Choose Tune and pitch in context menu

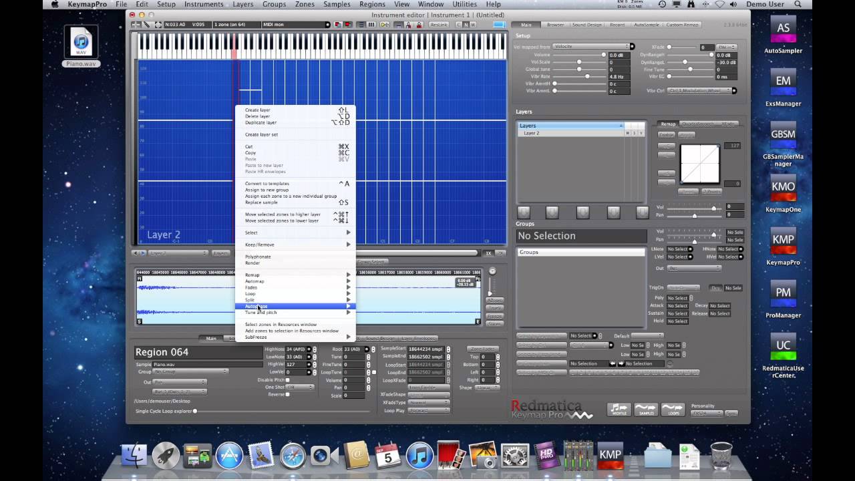pos(295,312)
